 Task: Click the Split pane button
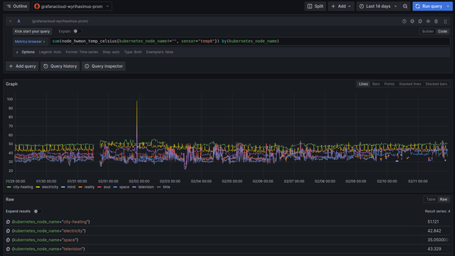click(315, 6)
